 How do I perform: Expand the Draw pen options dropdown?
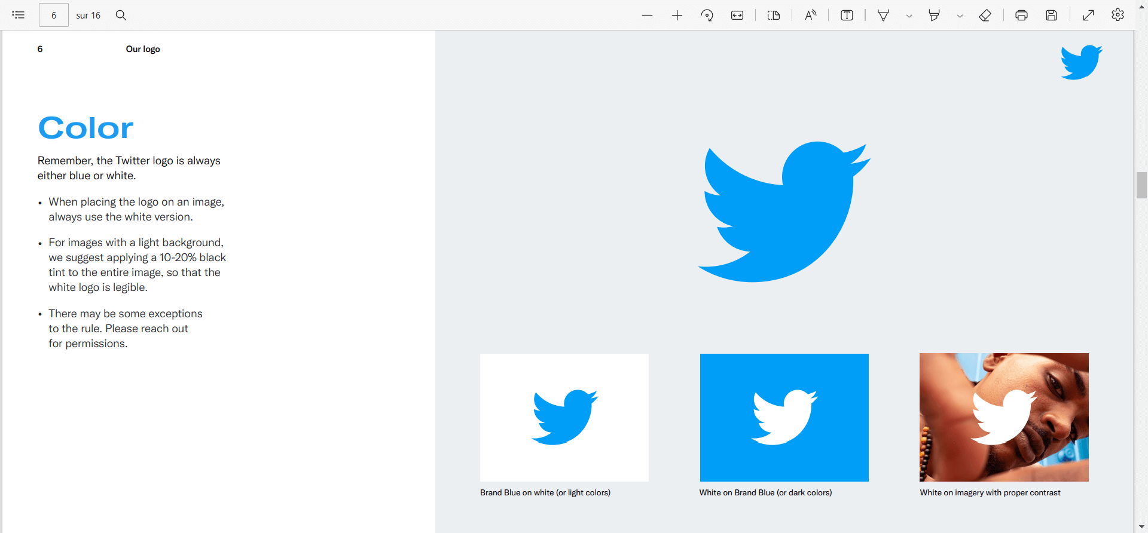(x=909, y=16)
